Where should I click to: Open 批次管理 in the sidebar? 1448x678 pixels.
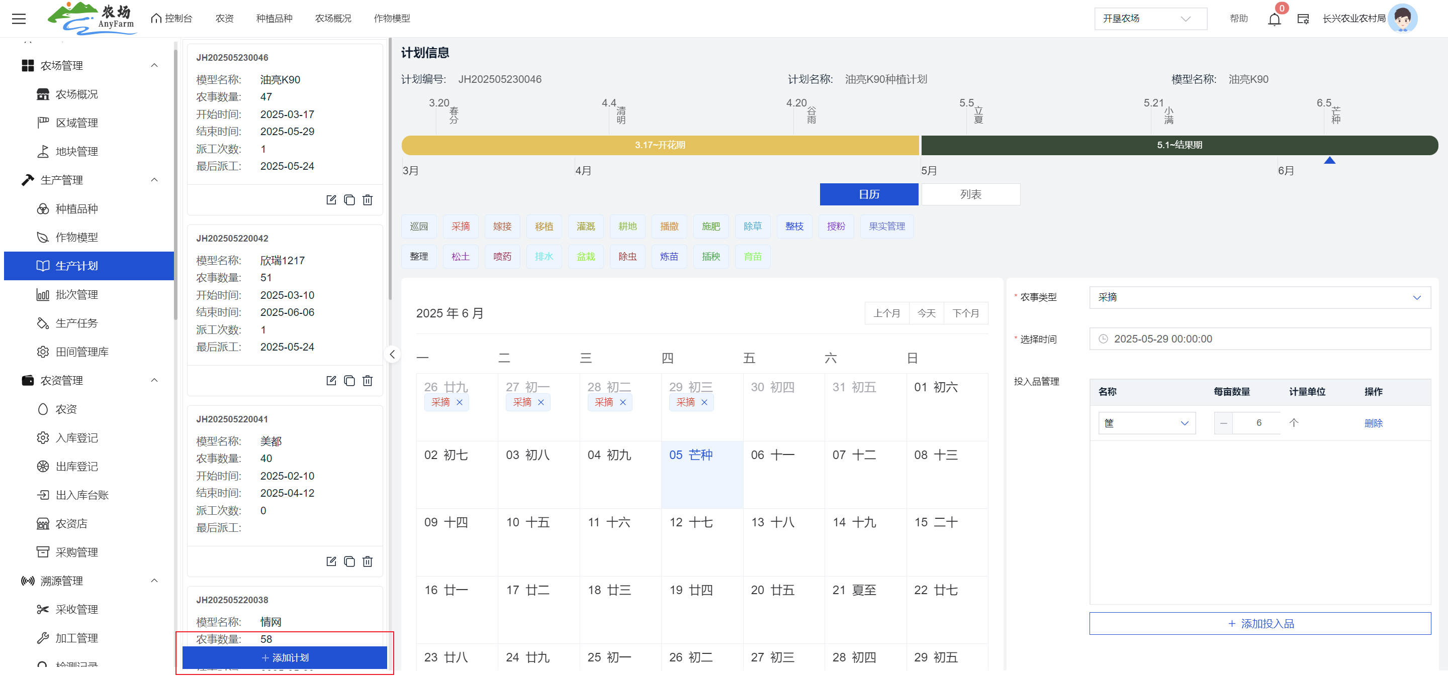pyautogui.click(x=76, y=295)
